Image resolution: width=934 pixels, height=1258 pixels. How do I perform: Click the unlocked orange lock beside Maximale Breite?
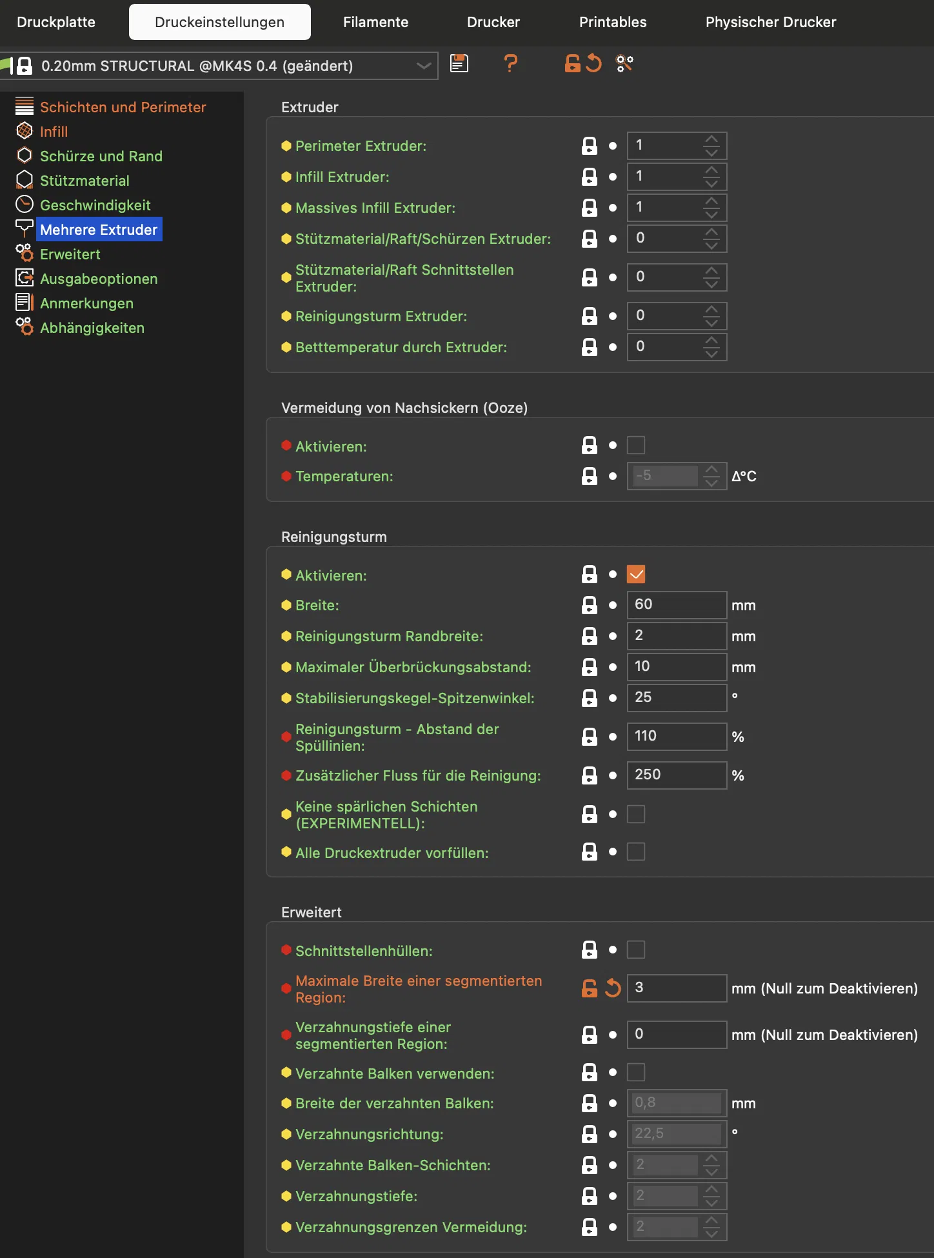point(589,988)
